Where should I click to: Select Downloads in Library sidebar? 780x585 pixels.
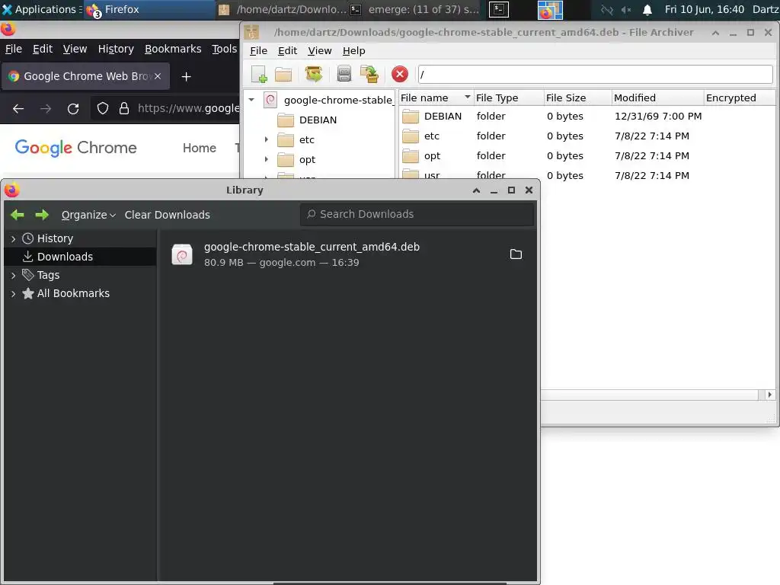pos(80,257)
